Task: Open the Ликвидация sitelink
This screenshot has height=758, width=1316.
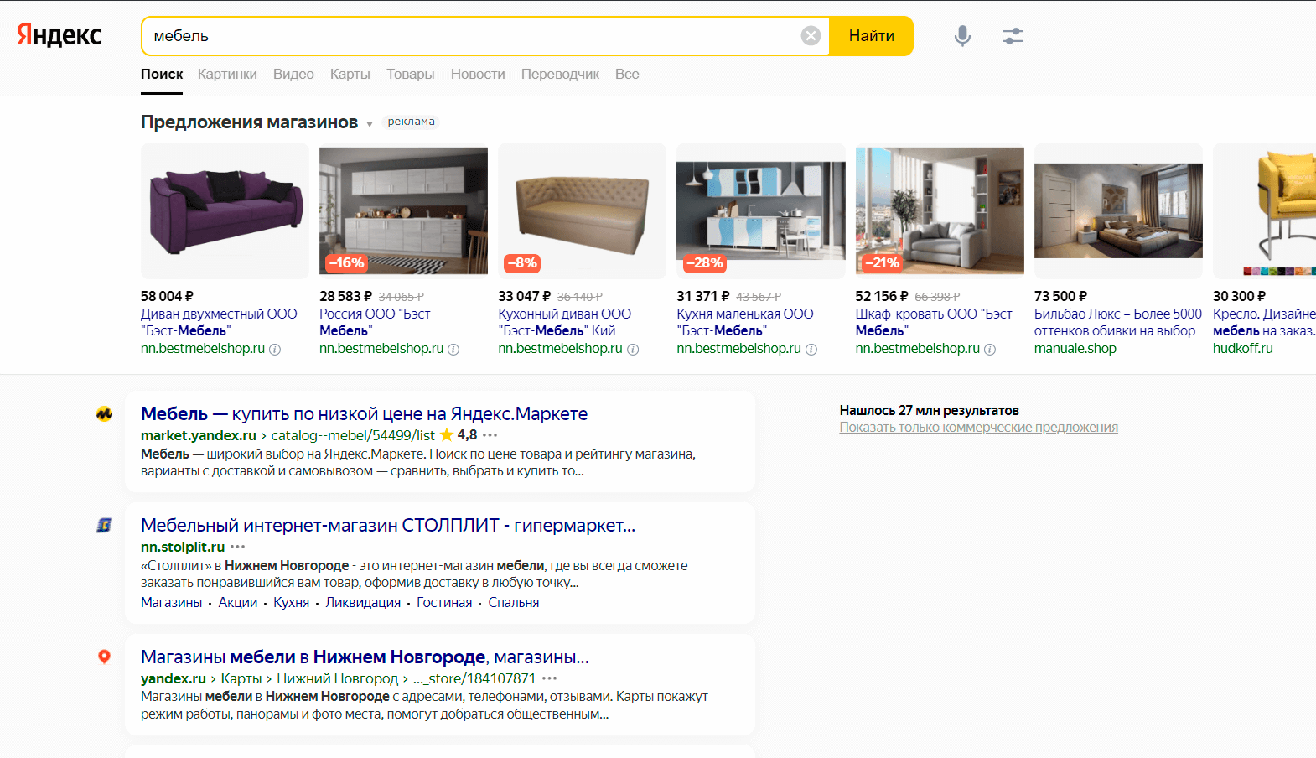Action: pos(363,602)
